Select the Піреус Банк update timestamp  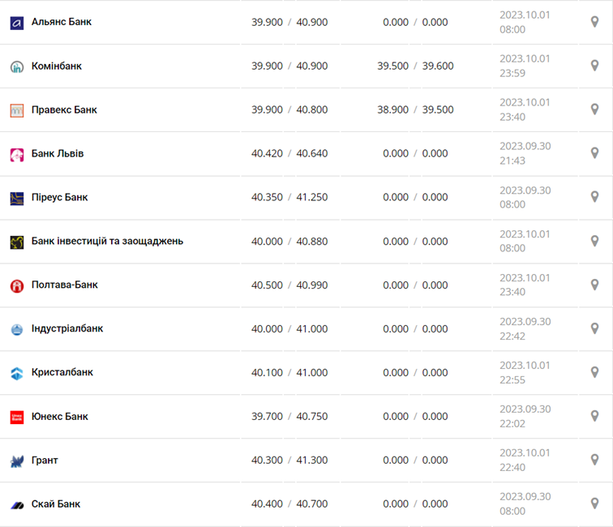pos(525,197)
